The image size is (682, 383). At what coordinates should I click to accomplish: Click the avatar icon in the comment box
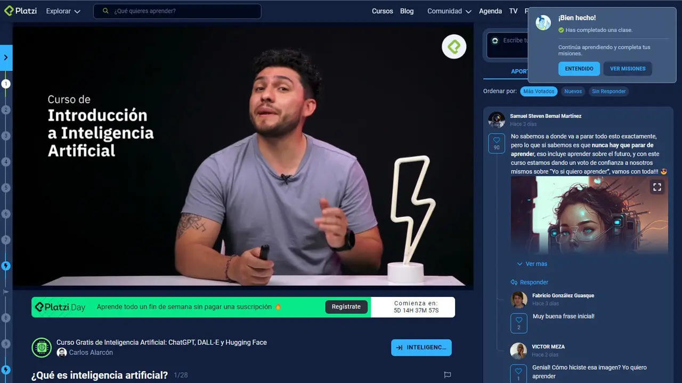[x=495, y=40]
